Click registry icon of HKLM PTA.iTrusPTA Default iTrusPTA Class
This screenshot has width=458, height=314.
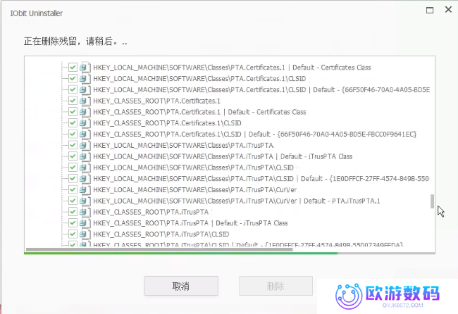[x=85, y=156]
